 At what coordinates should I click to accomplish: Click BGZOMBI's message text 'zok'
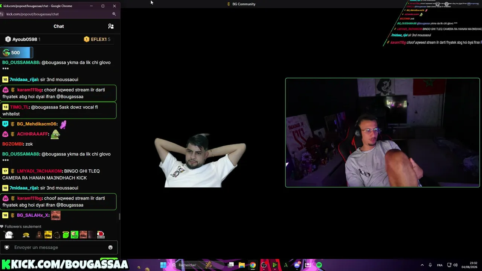(x=29, y=144)
